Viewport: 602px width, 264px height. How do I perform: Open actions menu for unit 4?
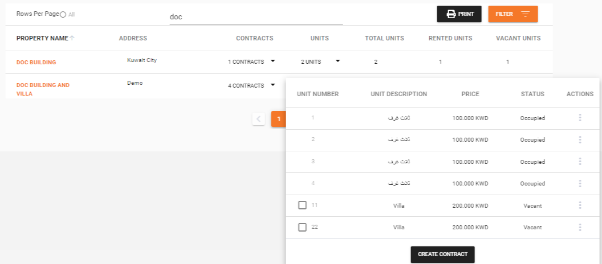click(x=580, y=183)
